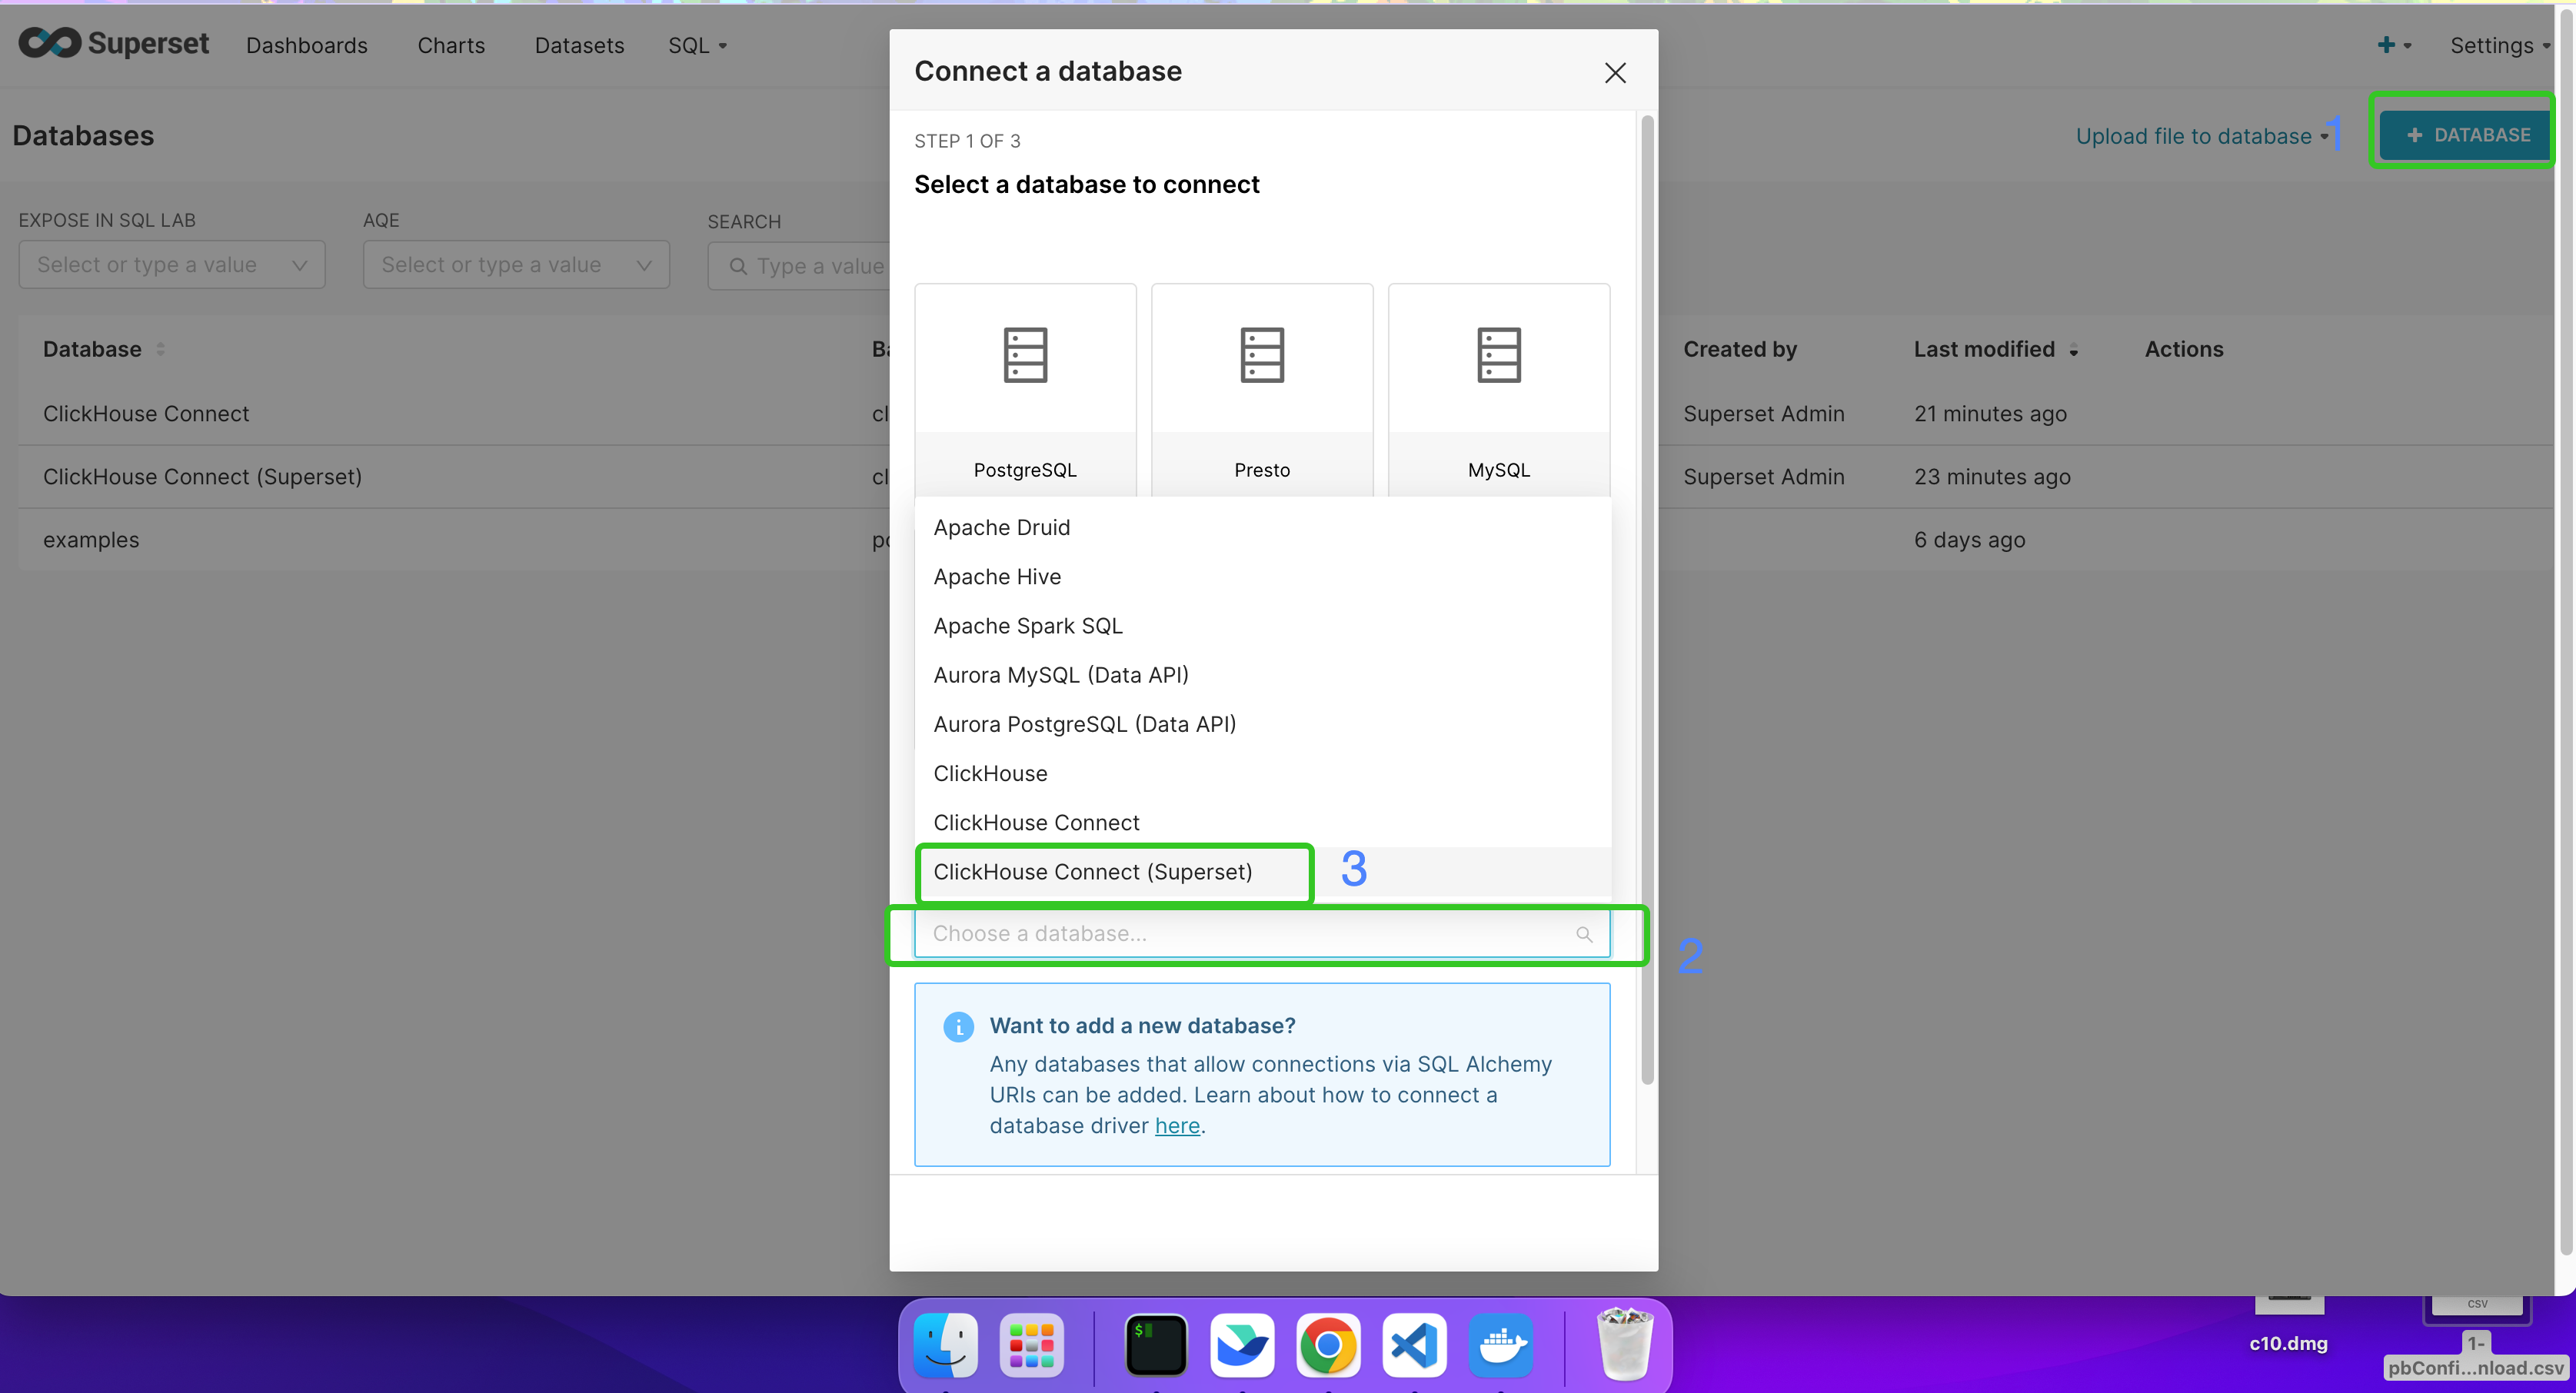This screenshot has width=2576, height=1393.
Task: Open Visual Studio Code from the dock
Action: (x=1414, y=1345)
